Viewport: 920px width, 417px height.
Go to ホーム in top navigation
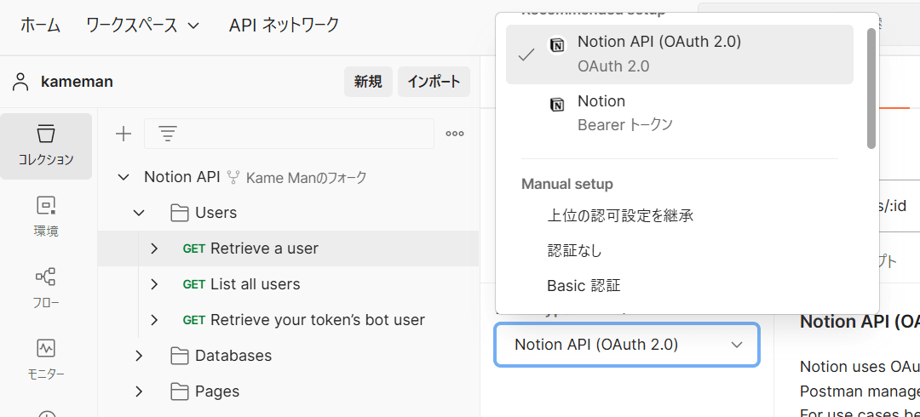coord(41,26)
